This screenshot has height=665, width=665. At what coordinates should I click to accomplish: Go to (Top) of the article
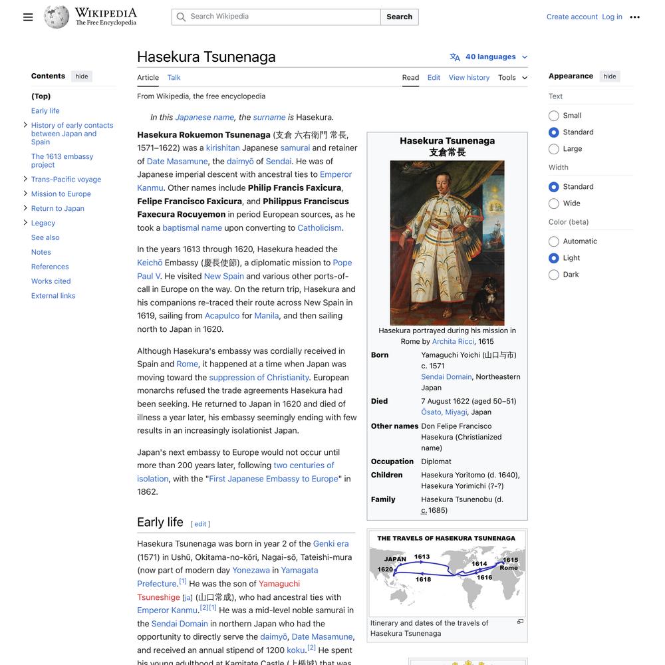pyautogui.click(x=41, y=96)
